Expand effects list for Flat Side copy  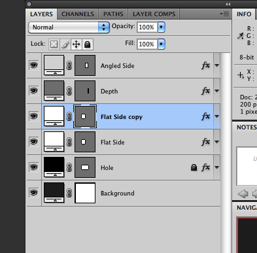pos(217,116)
